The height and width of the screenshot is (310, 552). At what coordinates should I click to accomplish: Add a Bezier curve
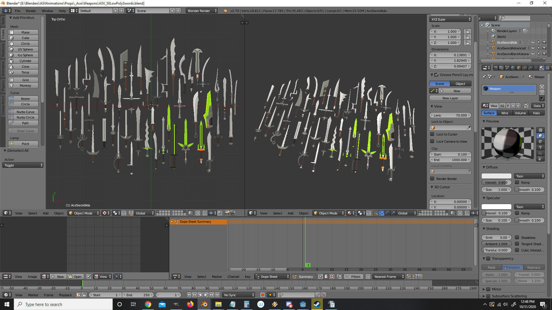23,98
